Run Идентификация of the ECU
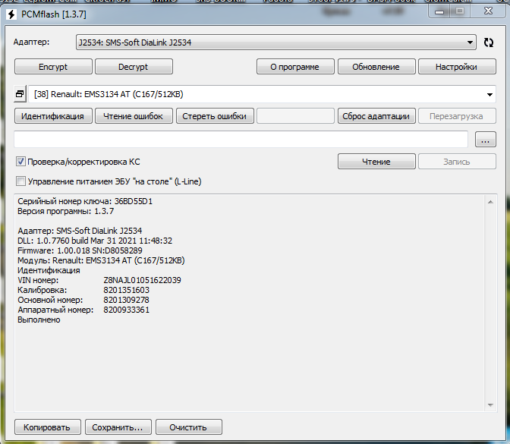Screen dimensions: 510x444 tap(53, 116)
